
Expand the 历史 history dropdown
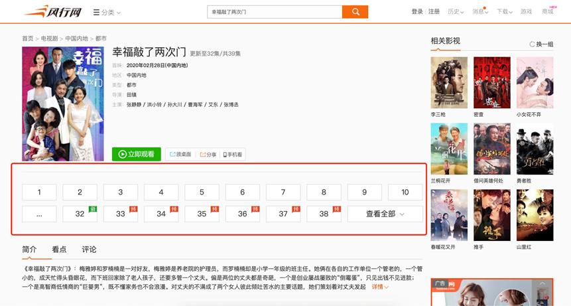456,12
